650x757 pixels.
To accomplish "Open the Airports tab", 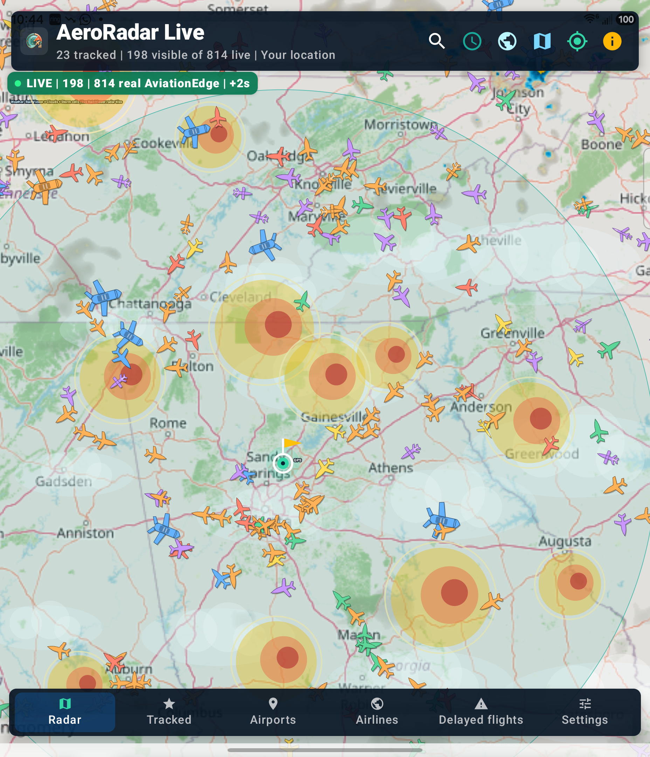I will pos(273,712).
